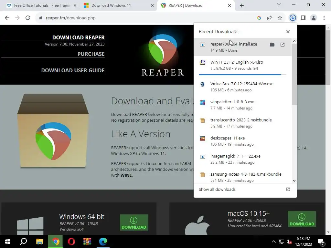This screenshot has width=331, height=248.
Task: Click the winpaletter file icon
Action: (203, 102)
